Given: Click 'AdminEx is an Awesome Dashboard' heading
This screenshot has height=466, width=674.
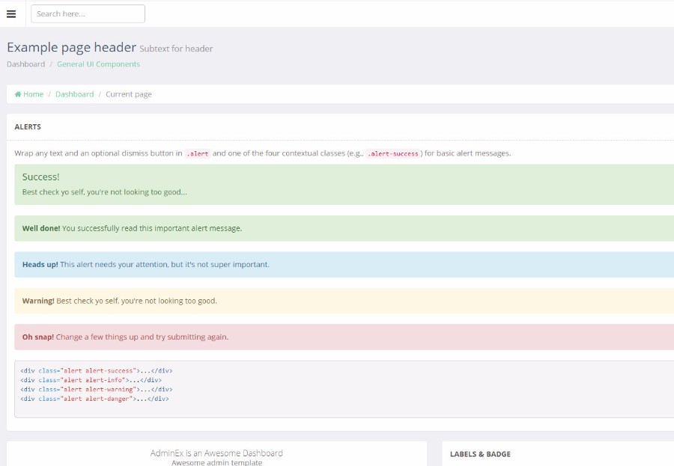Looking at the screenshot, I should coord(216,453).
